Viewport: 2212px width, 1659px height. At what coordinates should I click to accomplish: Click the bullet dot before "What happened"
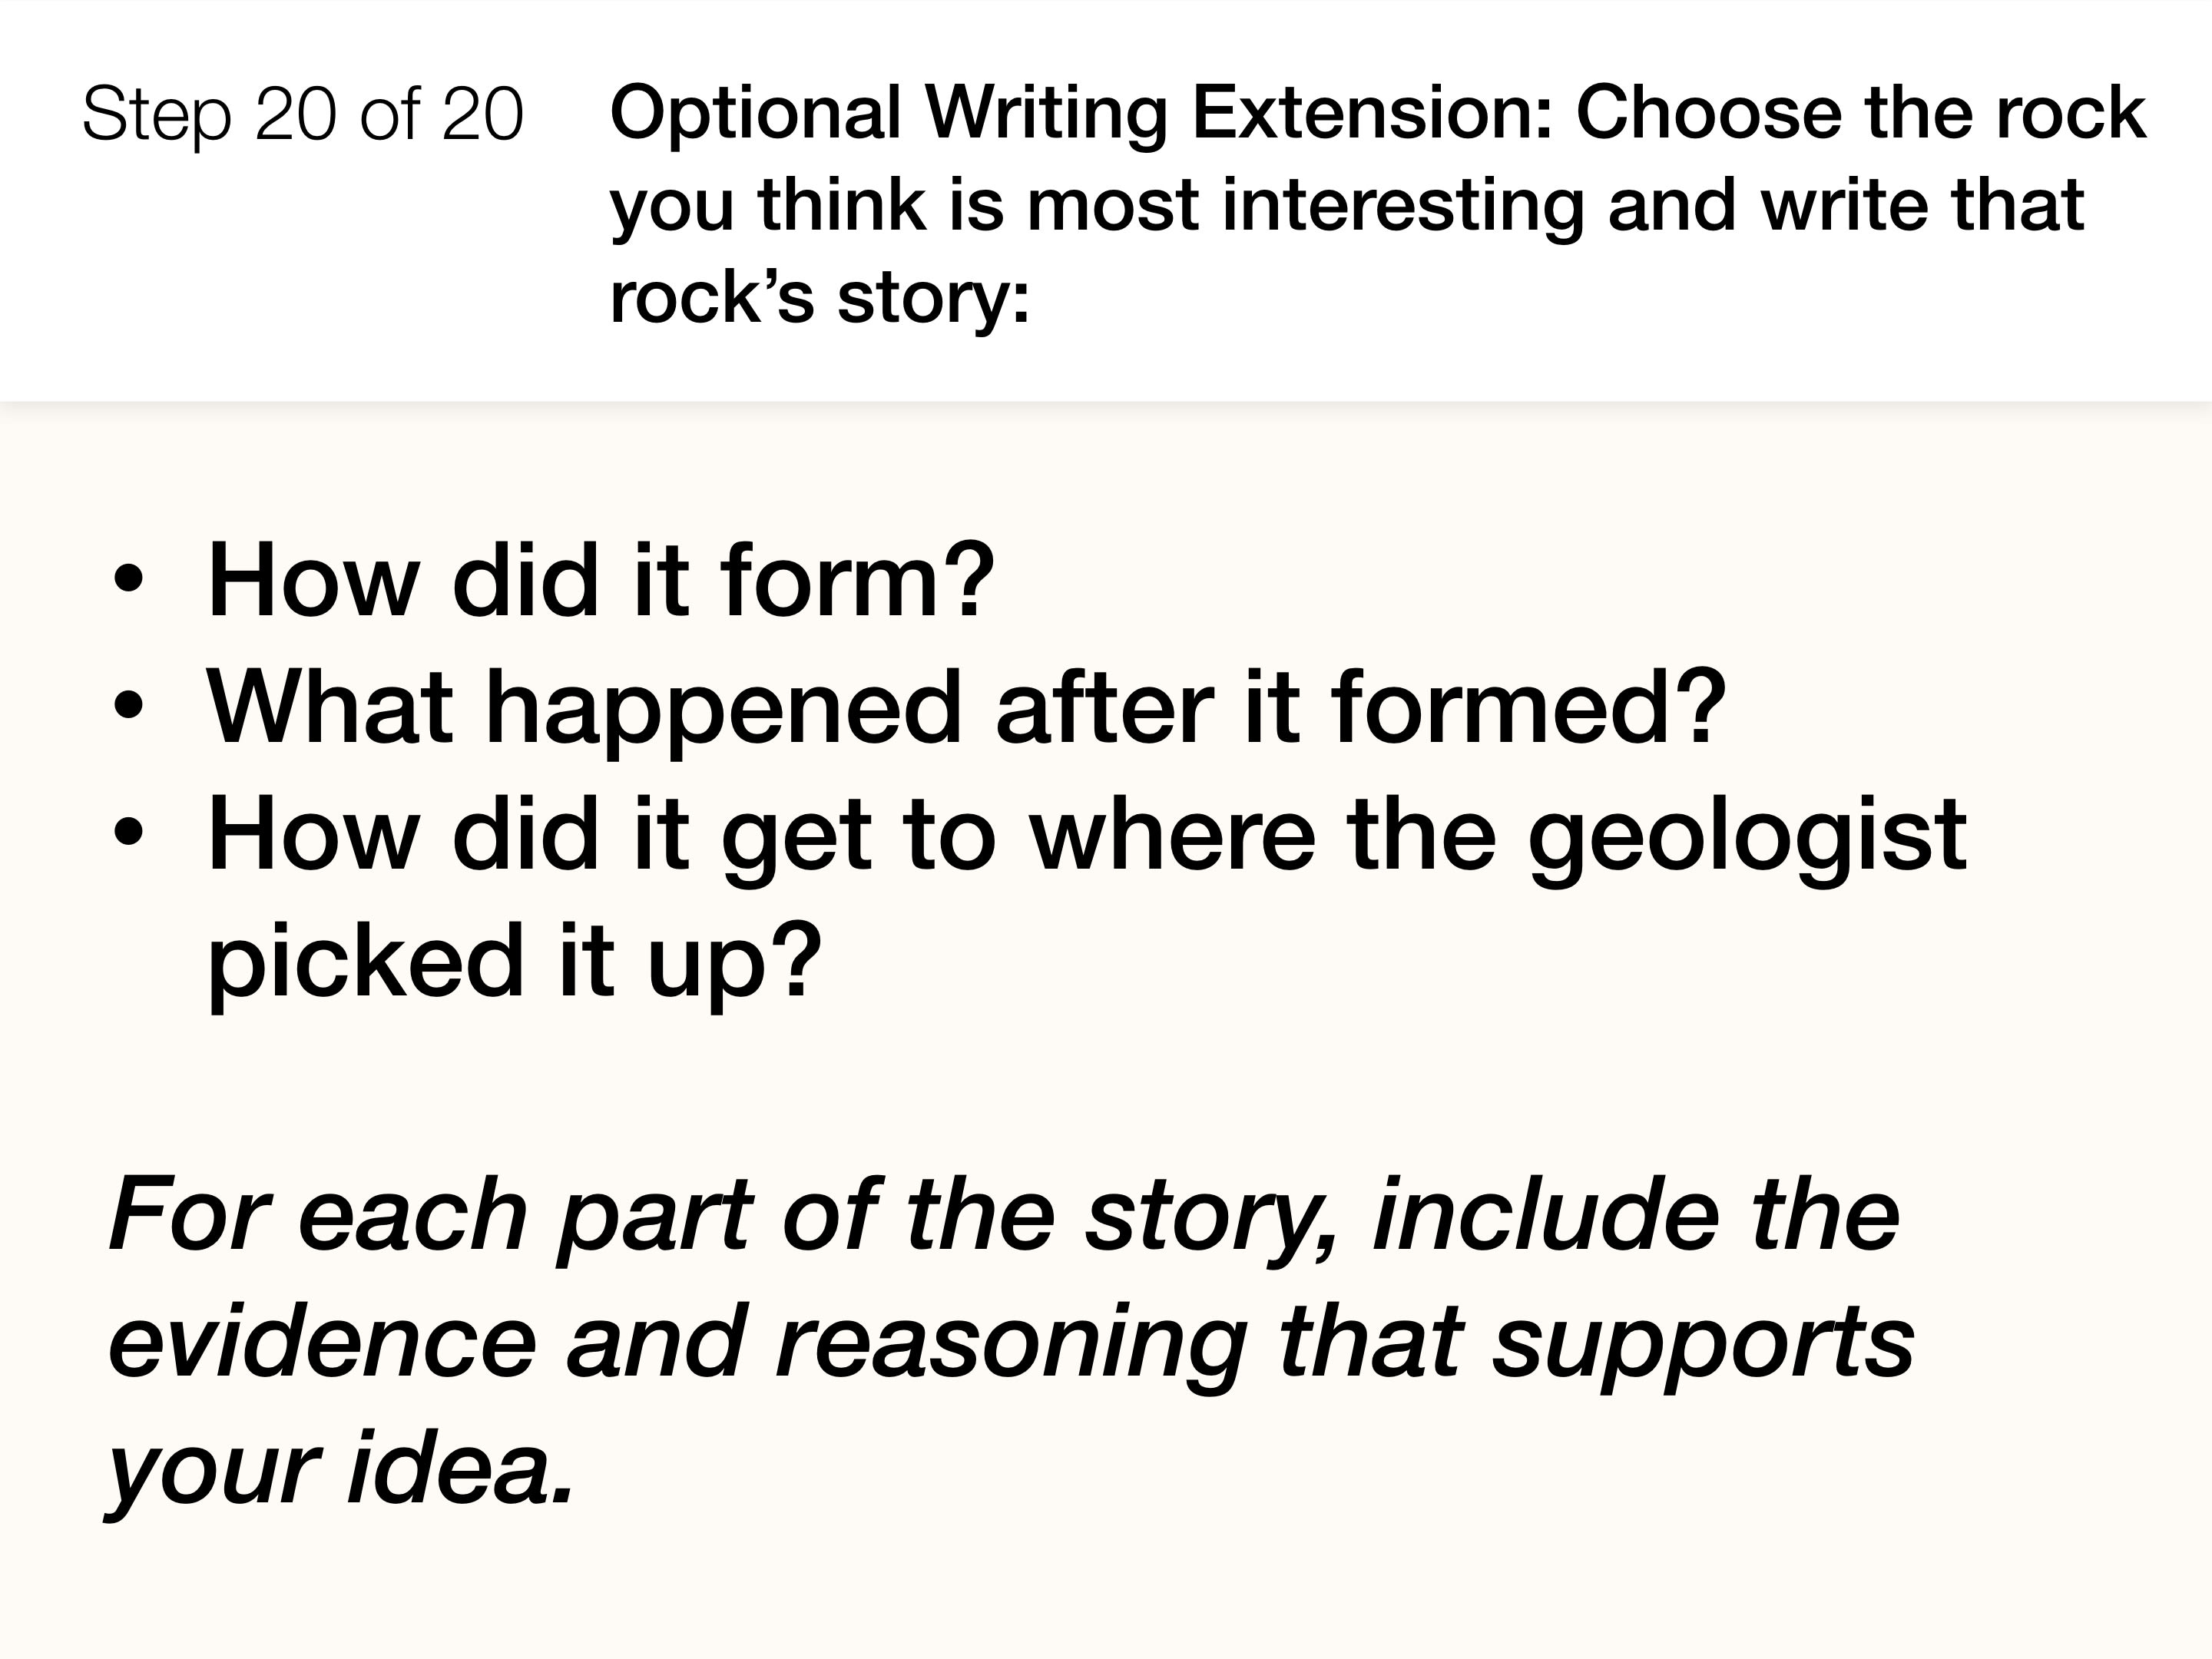click(x=128, y=707)
